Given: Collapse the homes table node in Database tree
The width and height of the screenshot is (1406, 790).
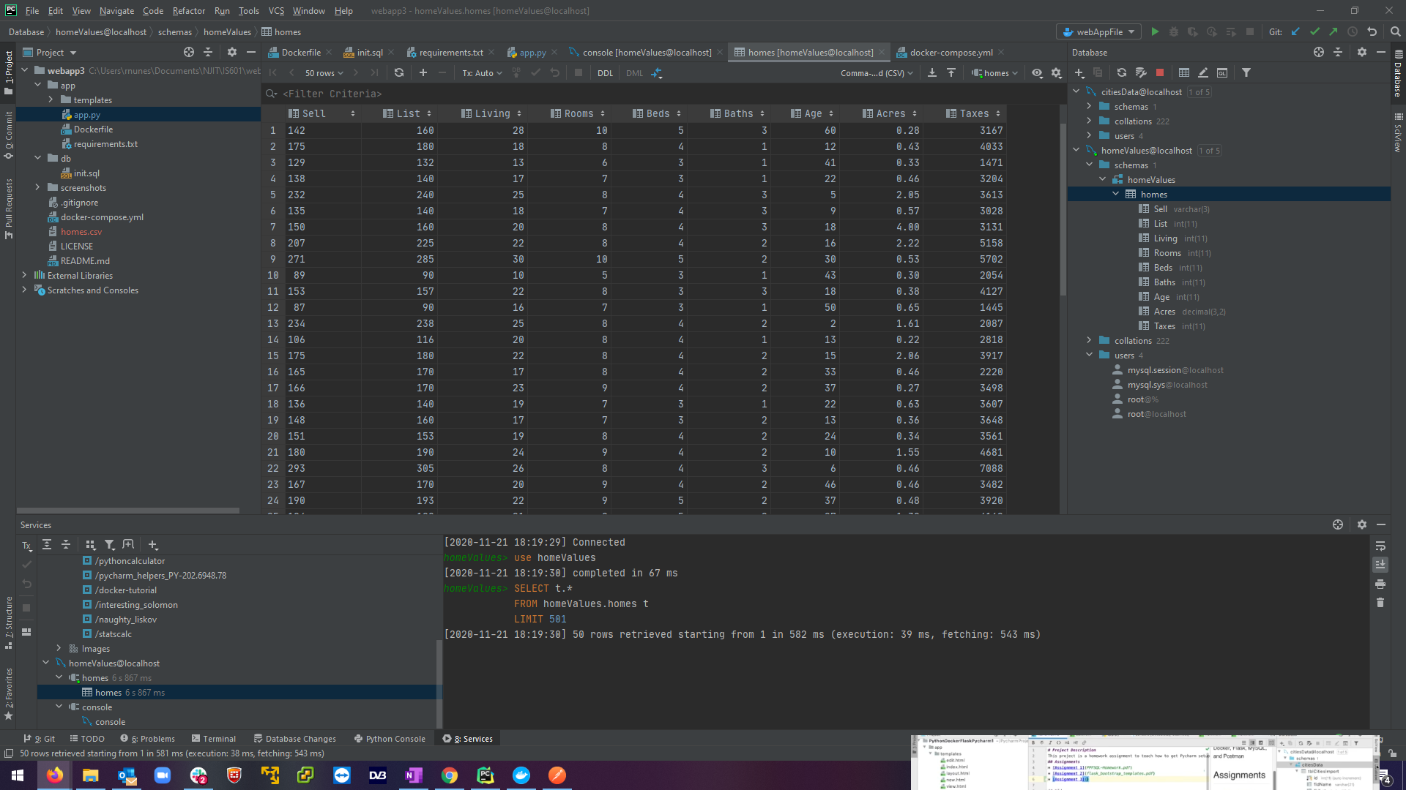Looking at the screenshot, I should tap(1116, 194).
